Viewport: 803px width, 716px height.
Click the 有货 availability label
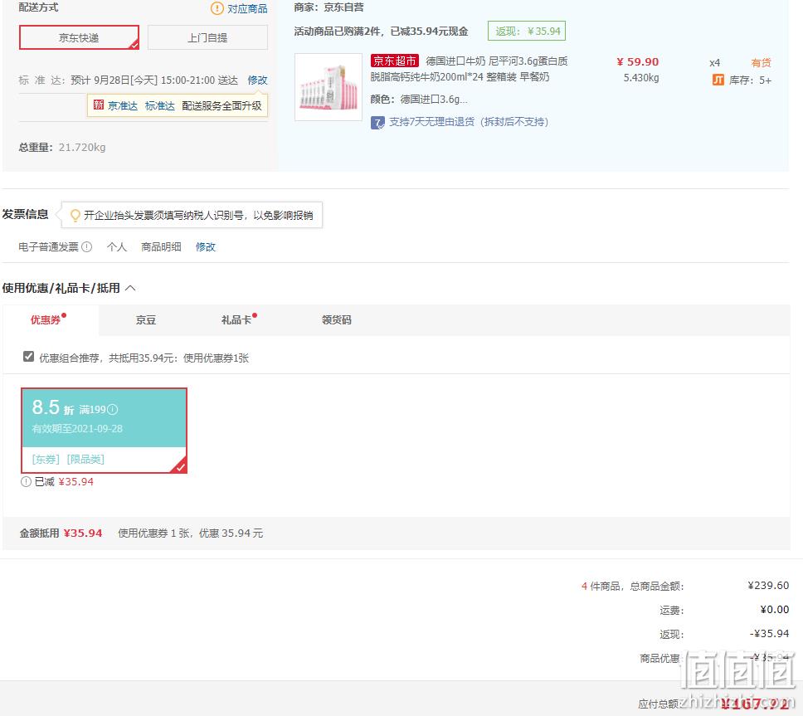click(761, 62)
